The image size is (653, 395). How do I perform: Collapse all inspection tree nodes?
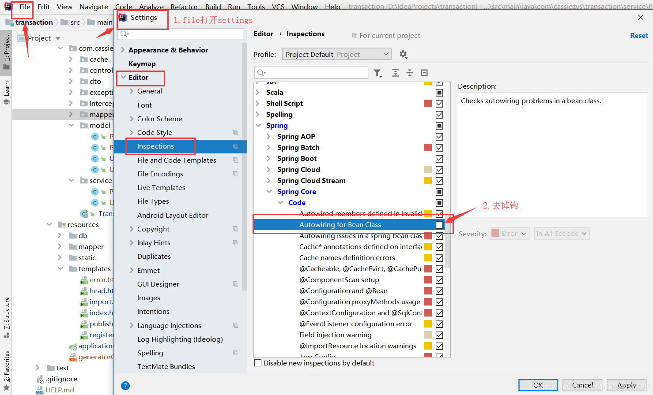tap(409, 72)
